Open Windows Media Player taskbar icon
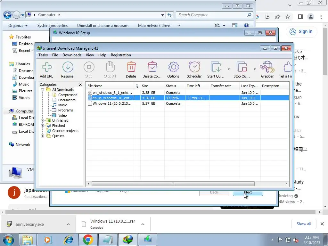 point(48,240)
